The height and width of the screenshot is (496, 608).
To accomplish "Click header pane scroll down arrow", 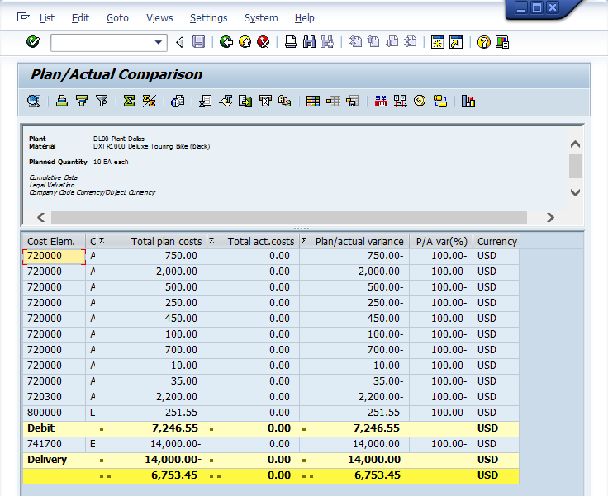I will pyautogui.click(x=576, y=192).
